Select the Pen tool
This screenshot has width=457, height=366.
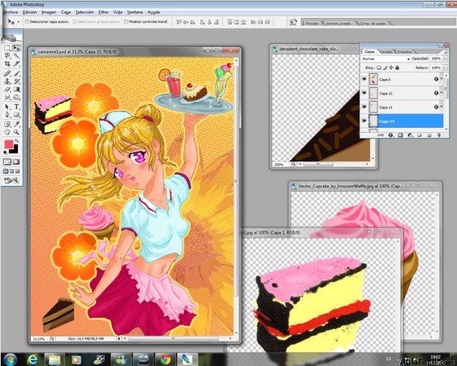tap(7, 115)
